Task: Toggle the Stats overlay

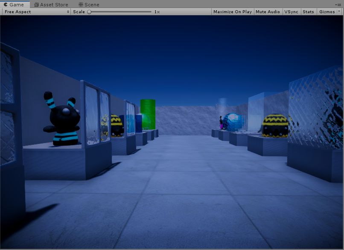Action: click(308, 12)
